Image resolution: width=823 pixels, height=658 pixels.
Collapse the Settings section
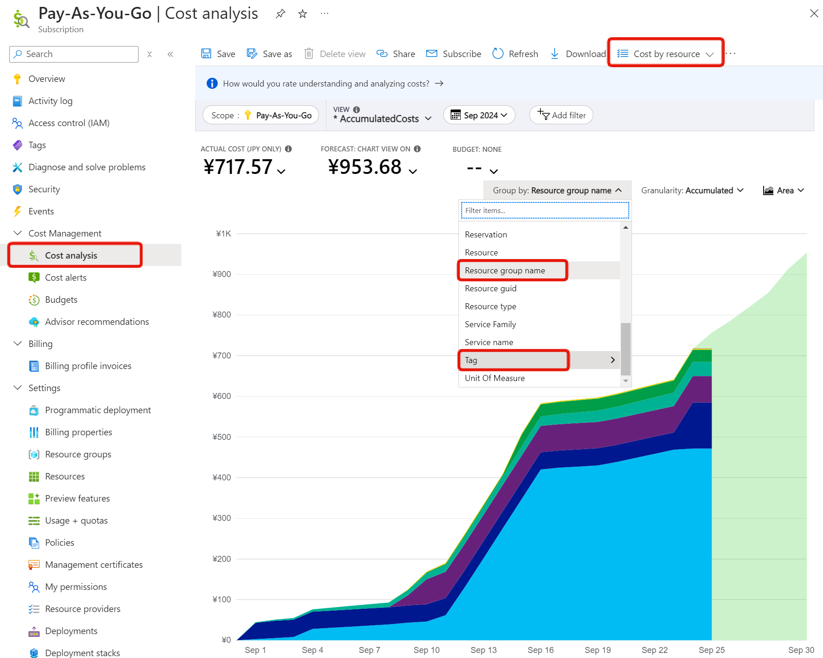(x=17, y=388)
